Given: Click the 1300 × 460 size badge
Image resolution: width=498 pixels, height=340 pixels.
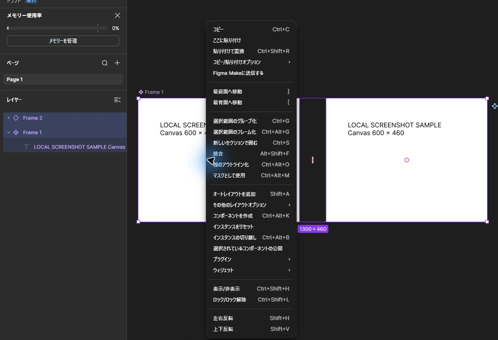Looking at the screenshot, I should [313, 229].
